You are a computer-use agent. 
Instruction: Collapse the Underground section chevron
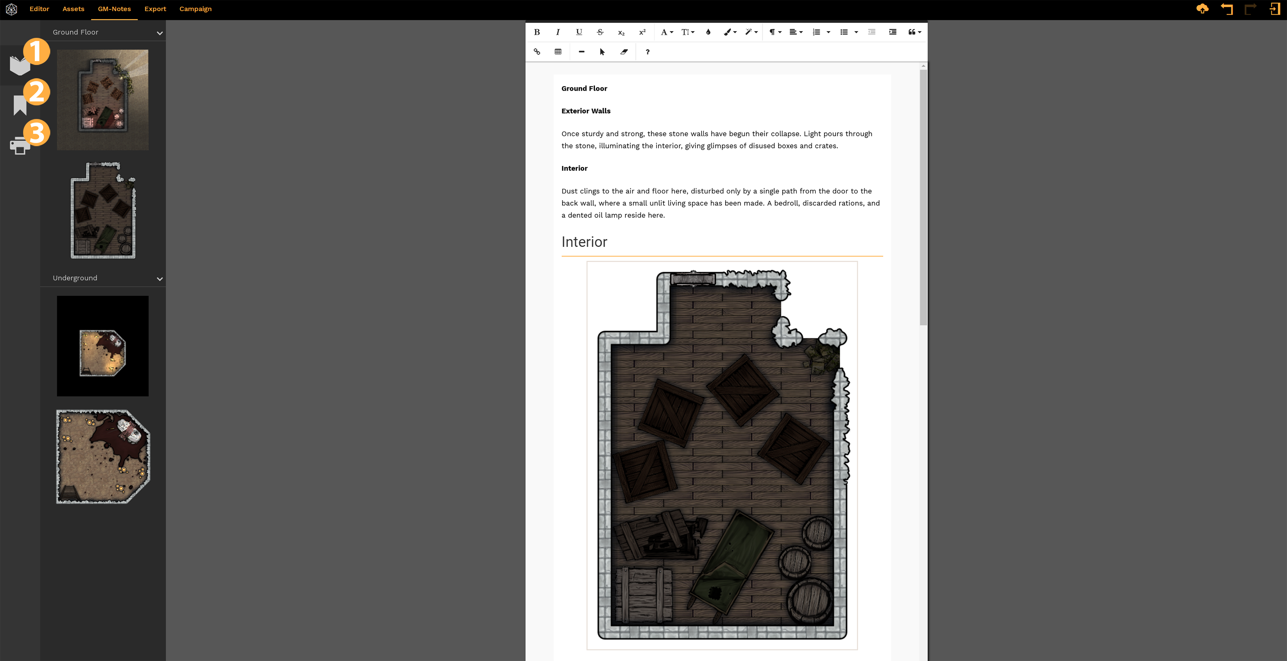159,279
